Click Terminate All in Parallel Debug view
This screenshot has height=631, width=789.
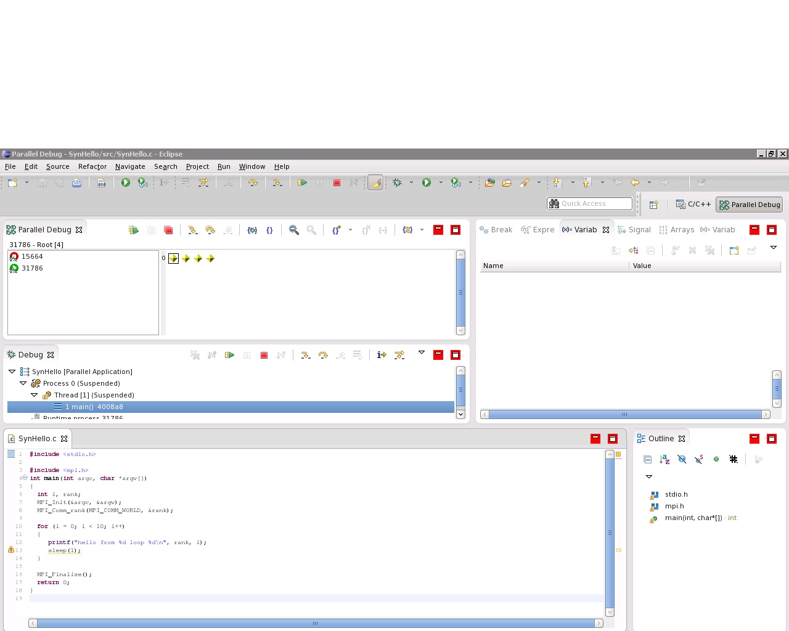coord(168,230)
